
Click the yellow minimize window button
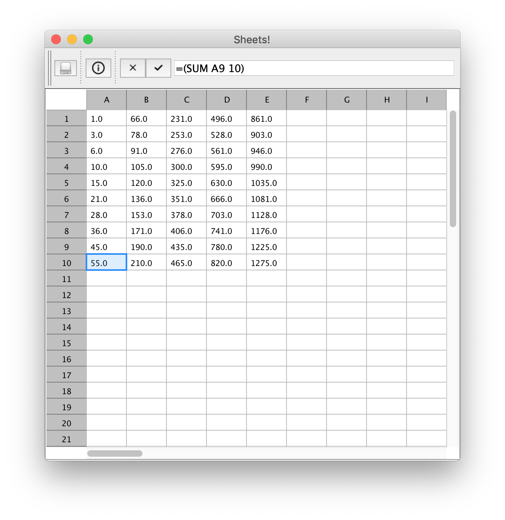coord(72,39)
